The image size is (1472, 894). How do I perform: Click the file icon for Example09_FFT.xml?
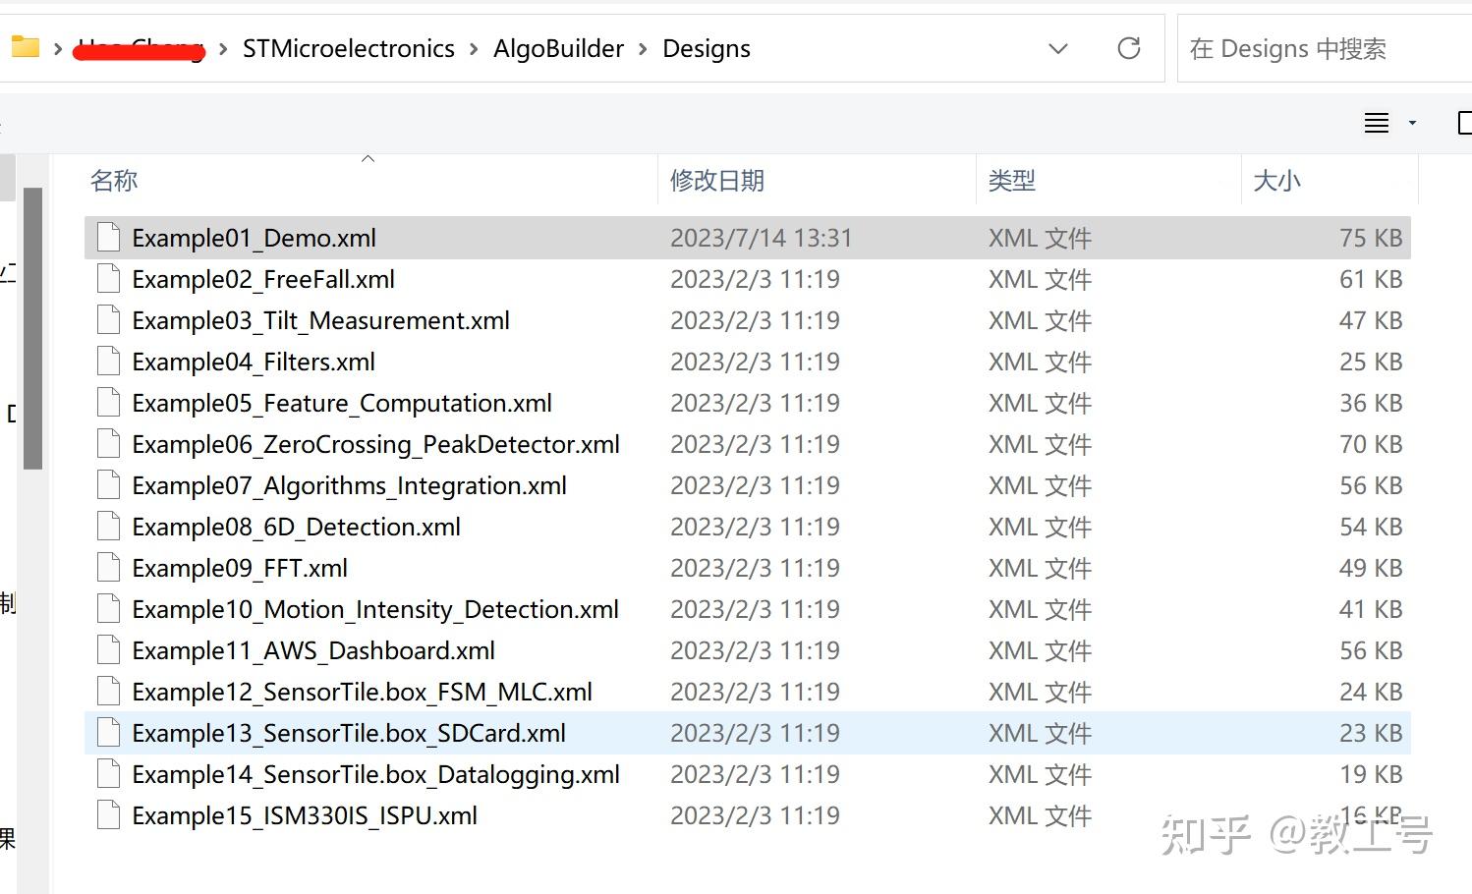(108, 568)
